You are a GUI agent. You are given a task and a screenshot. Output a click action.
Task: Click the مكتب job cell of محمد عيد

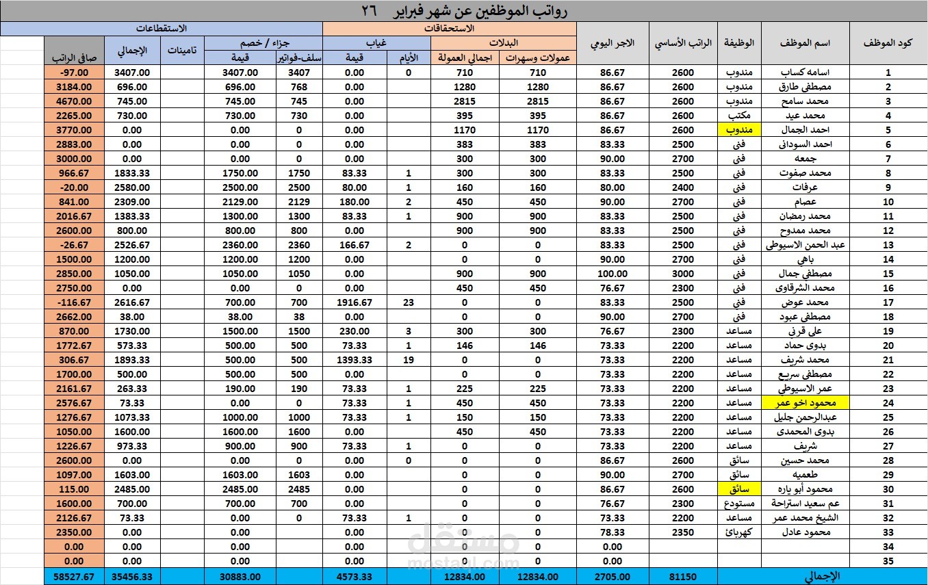point(738,116)
